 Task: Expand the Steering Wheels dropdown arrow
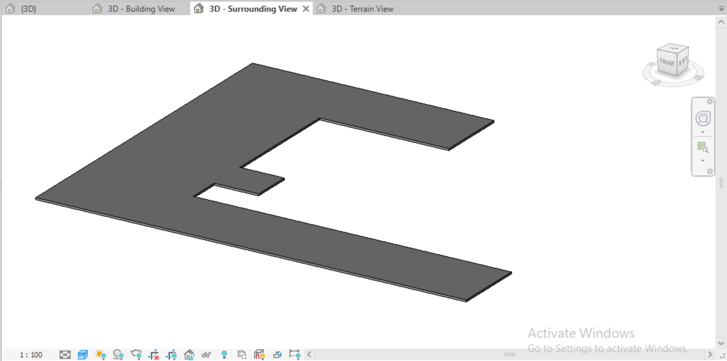703,132
